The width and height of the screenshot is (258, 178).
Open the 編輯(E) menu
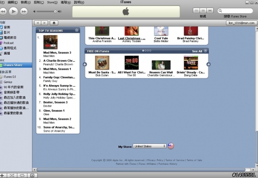[x=12, y=2]
